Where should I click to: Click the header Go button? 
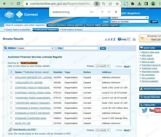point(154,22)
